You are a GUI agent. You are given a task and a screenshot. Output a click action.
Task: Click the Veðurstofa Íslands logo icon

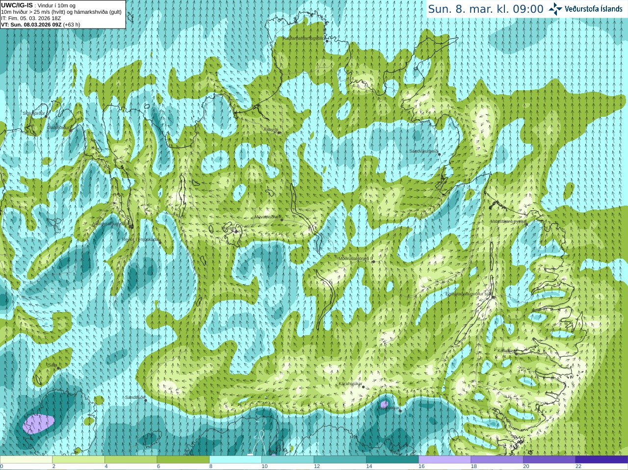(555, 9)
